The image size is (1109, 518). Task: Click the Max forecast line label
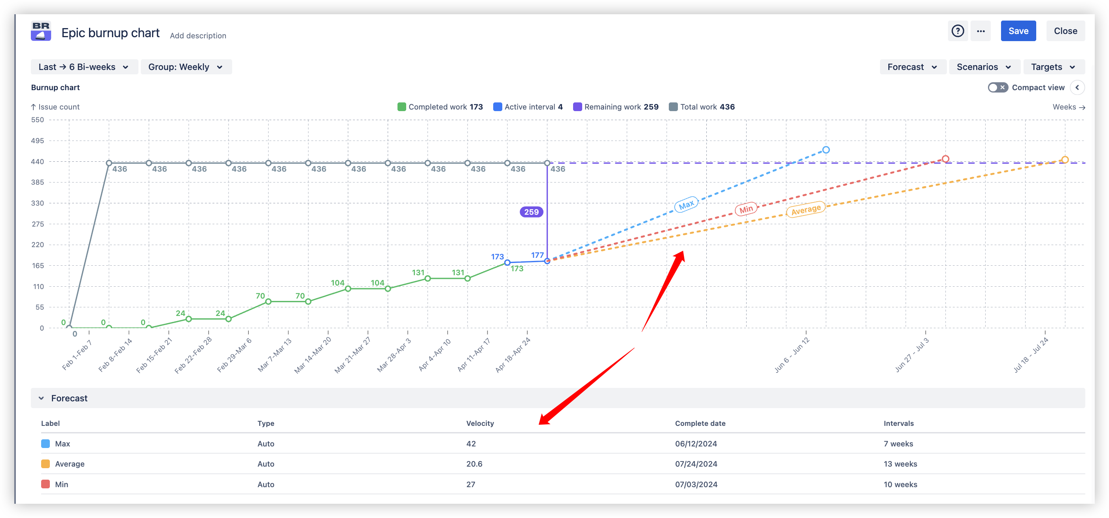(686, 204)
